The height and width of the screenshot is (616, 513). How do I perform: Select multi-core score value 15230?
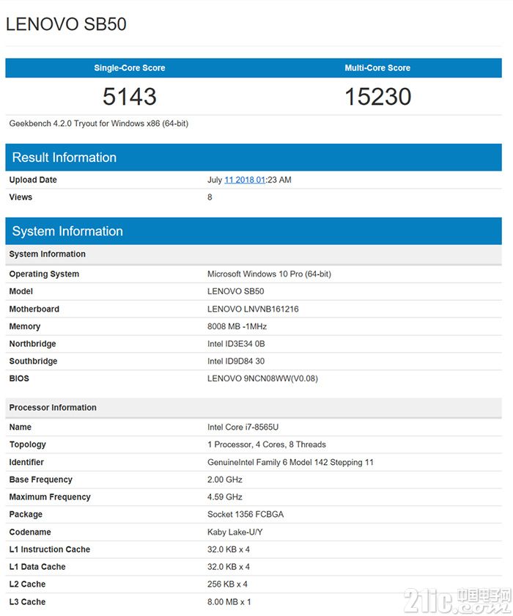[377, 97]
